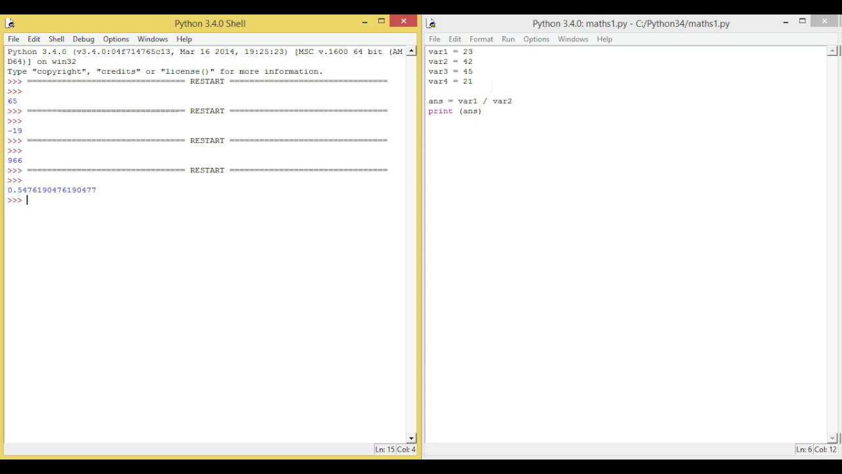This screenshot has height=474, width=842.
Task: Open the File menu in Python Shell
Action: [x=13, y=39]
